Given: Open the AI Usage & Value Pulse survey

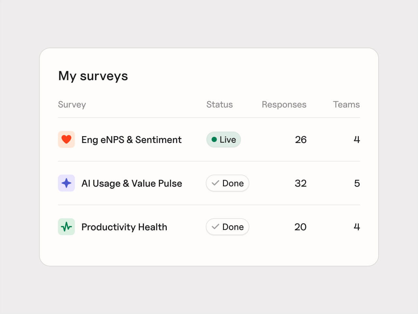Looking at the screenshot, I should [x=132, y=183].
